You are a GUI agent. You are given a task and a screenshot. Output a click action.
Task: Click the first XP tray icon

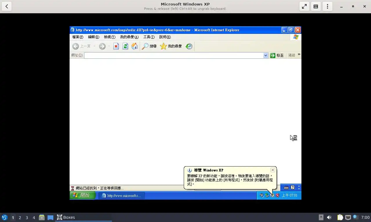click(x=261, y=195)
